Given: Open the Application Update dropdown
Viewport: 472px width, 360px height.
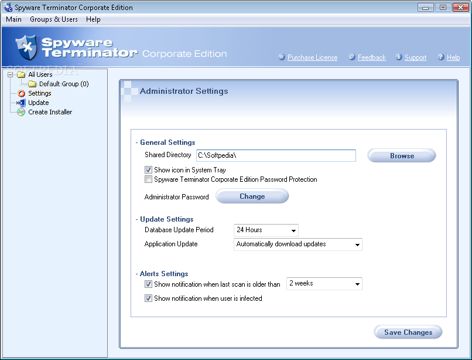Looking at the screenshot, I should tap(297, 244).
